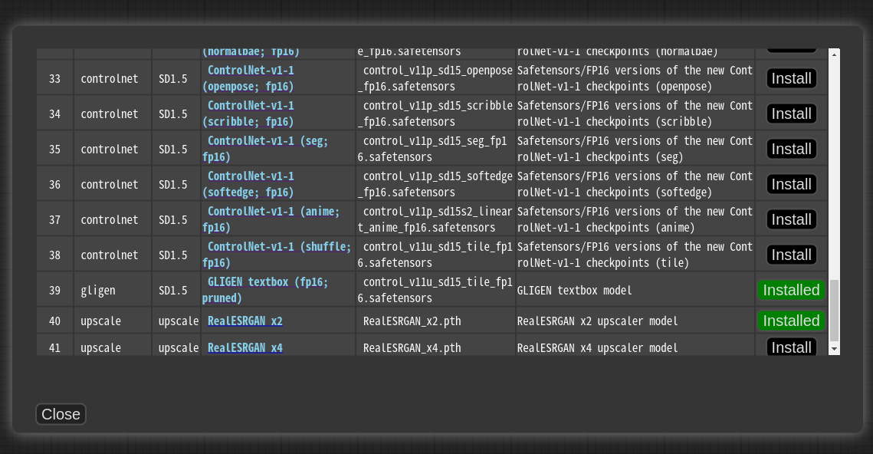Open the ControlNet-v1-1 (anime; fp16) link
This screenshot has width=873, height=454.
point(271,219)
